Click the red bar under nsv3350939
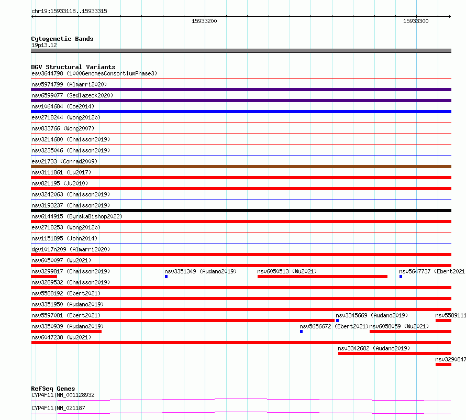The image size is (466, 420). pos(66,331)
